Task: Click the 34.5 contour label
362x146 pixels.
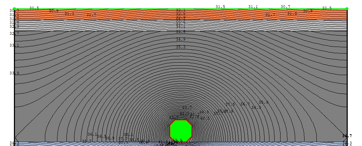Action: pos(181,32)
